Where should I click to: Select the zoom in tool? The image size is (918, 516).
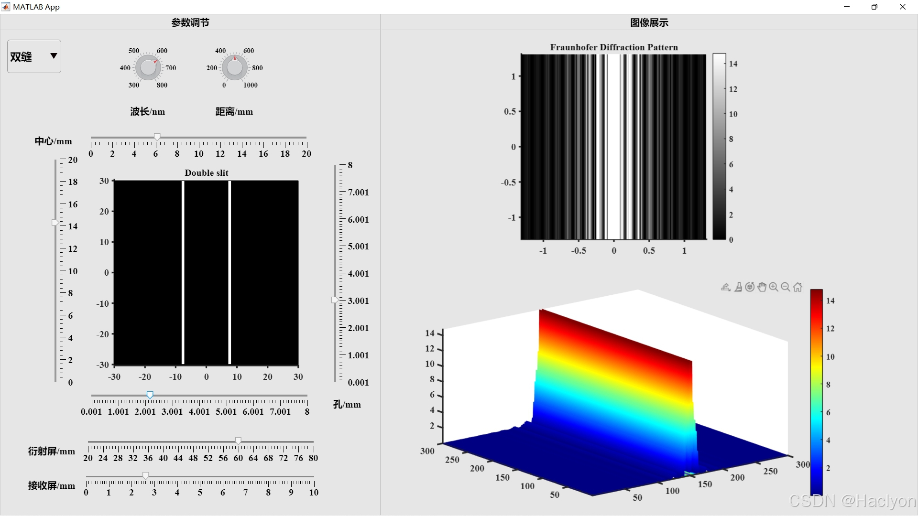(774, 287)
